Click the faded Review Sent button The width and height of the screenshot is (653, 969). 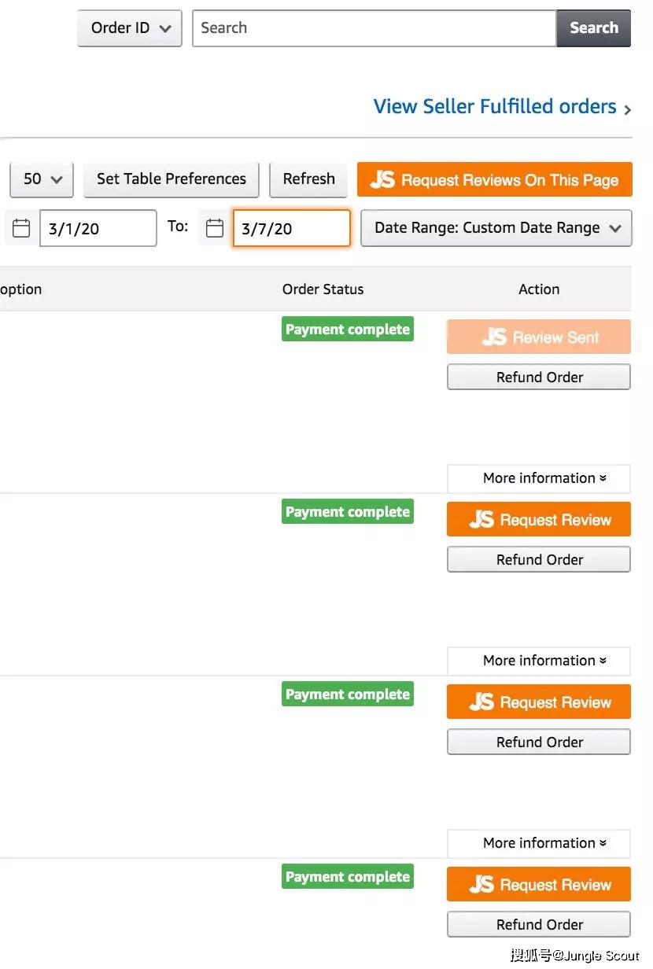pyautogui.click(x=539, y=337)
